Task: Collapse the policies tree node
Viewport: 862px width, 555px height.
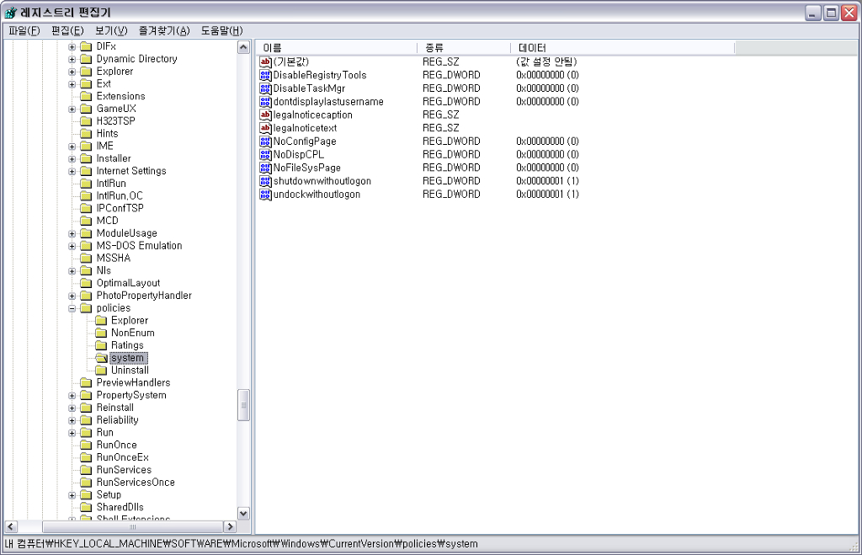Action: (x=72, y=308)
